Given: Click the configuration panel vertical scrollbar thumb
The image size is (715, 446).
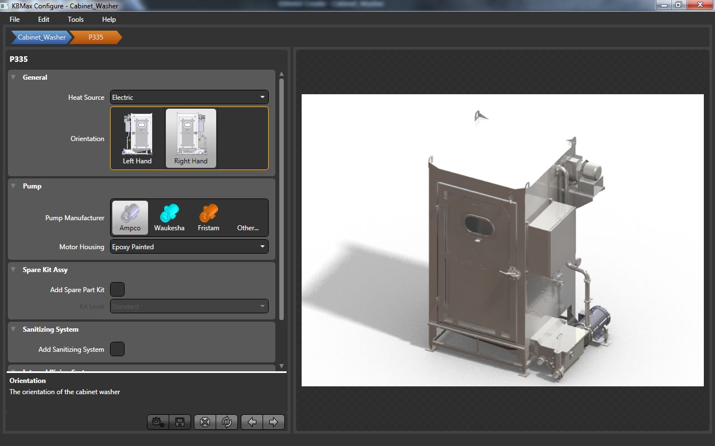Looking at the screenshot, I should click(282, 199).
